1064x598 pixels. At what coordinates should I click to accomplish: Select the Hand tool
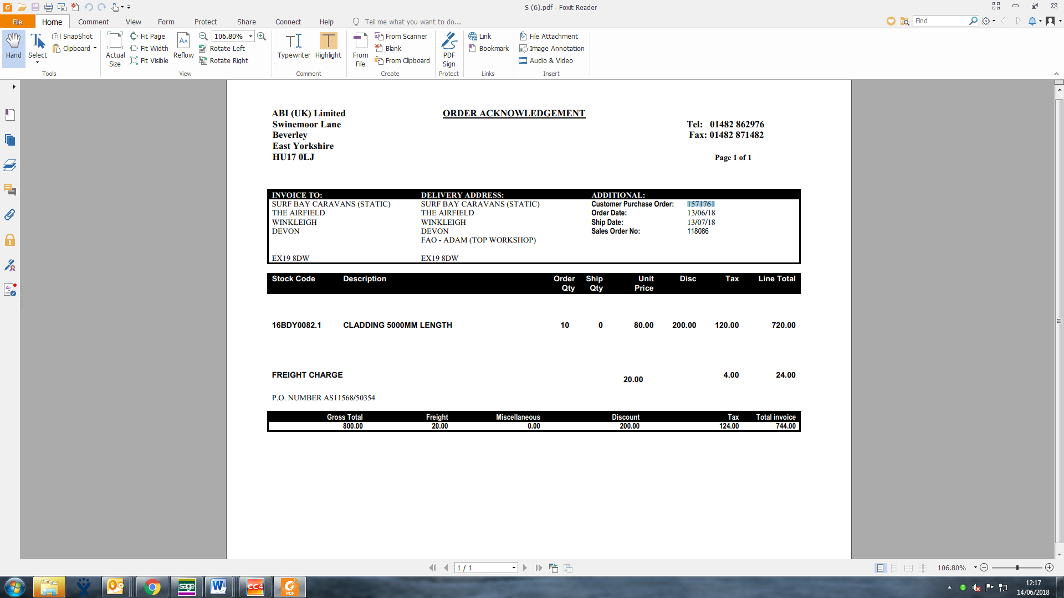tap(13, 45)
